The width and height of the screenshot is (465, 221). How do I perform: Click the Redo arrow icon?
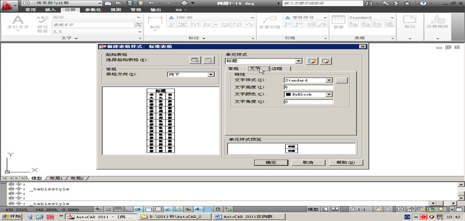tap(168, 3)
